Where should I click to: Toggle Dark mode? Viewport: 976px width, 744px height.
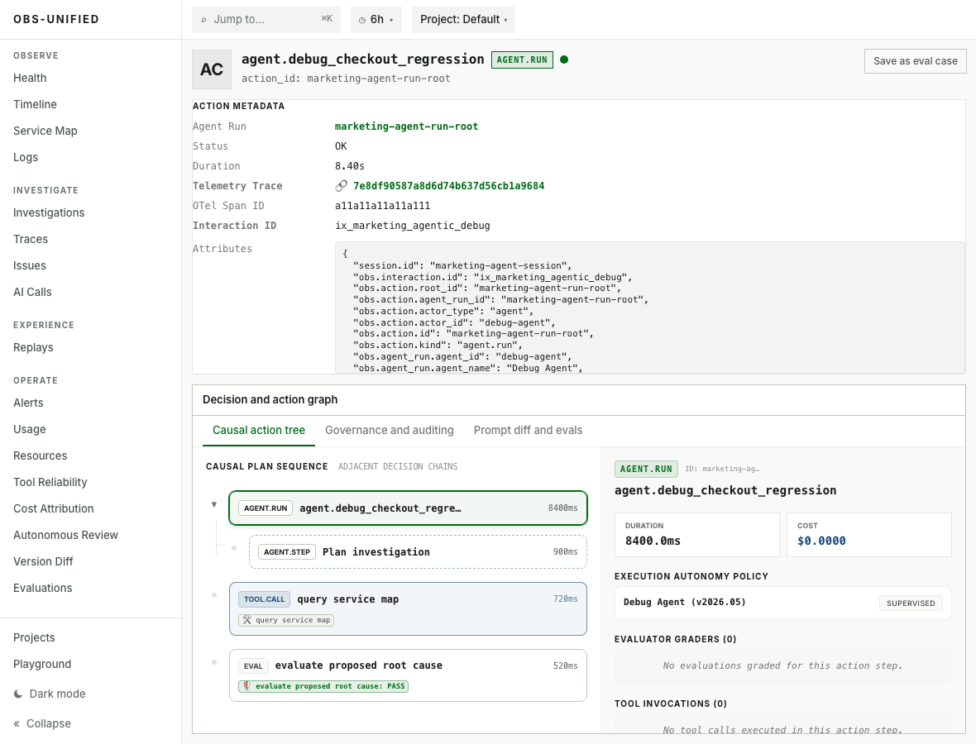click(50, 694)
